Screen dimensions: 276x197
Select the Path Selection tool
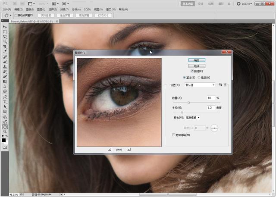5,107
